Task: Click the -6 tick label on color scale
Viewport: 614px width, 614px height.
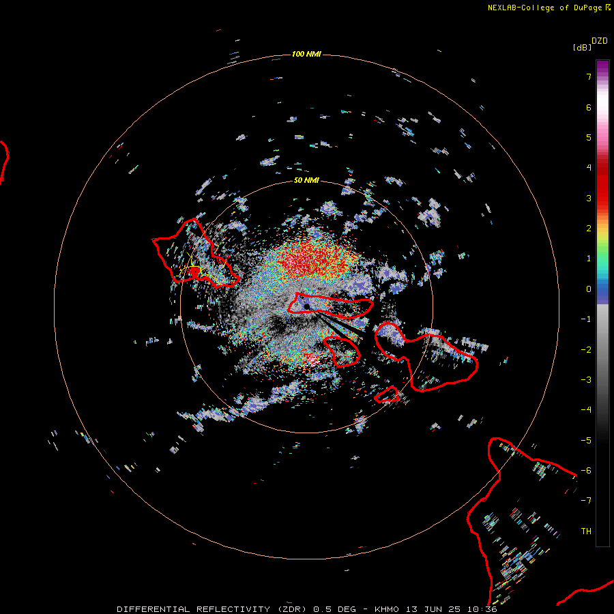Action: [586, 471]
